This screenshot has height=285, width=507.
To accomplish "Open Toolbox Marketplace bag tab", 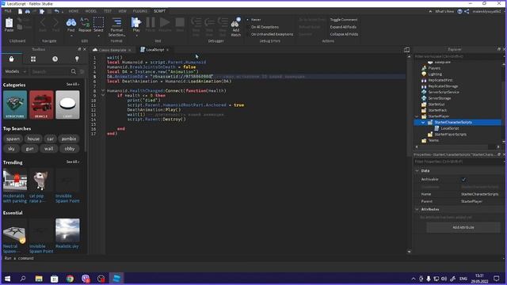I will [11, 59].
